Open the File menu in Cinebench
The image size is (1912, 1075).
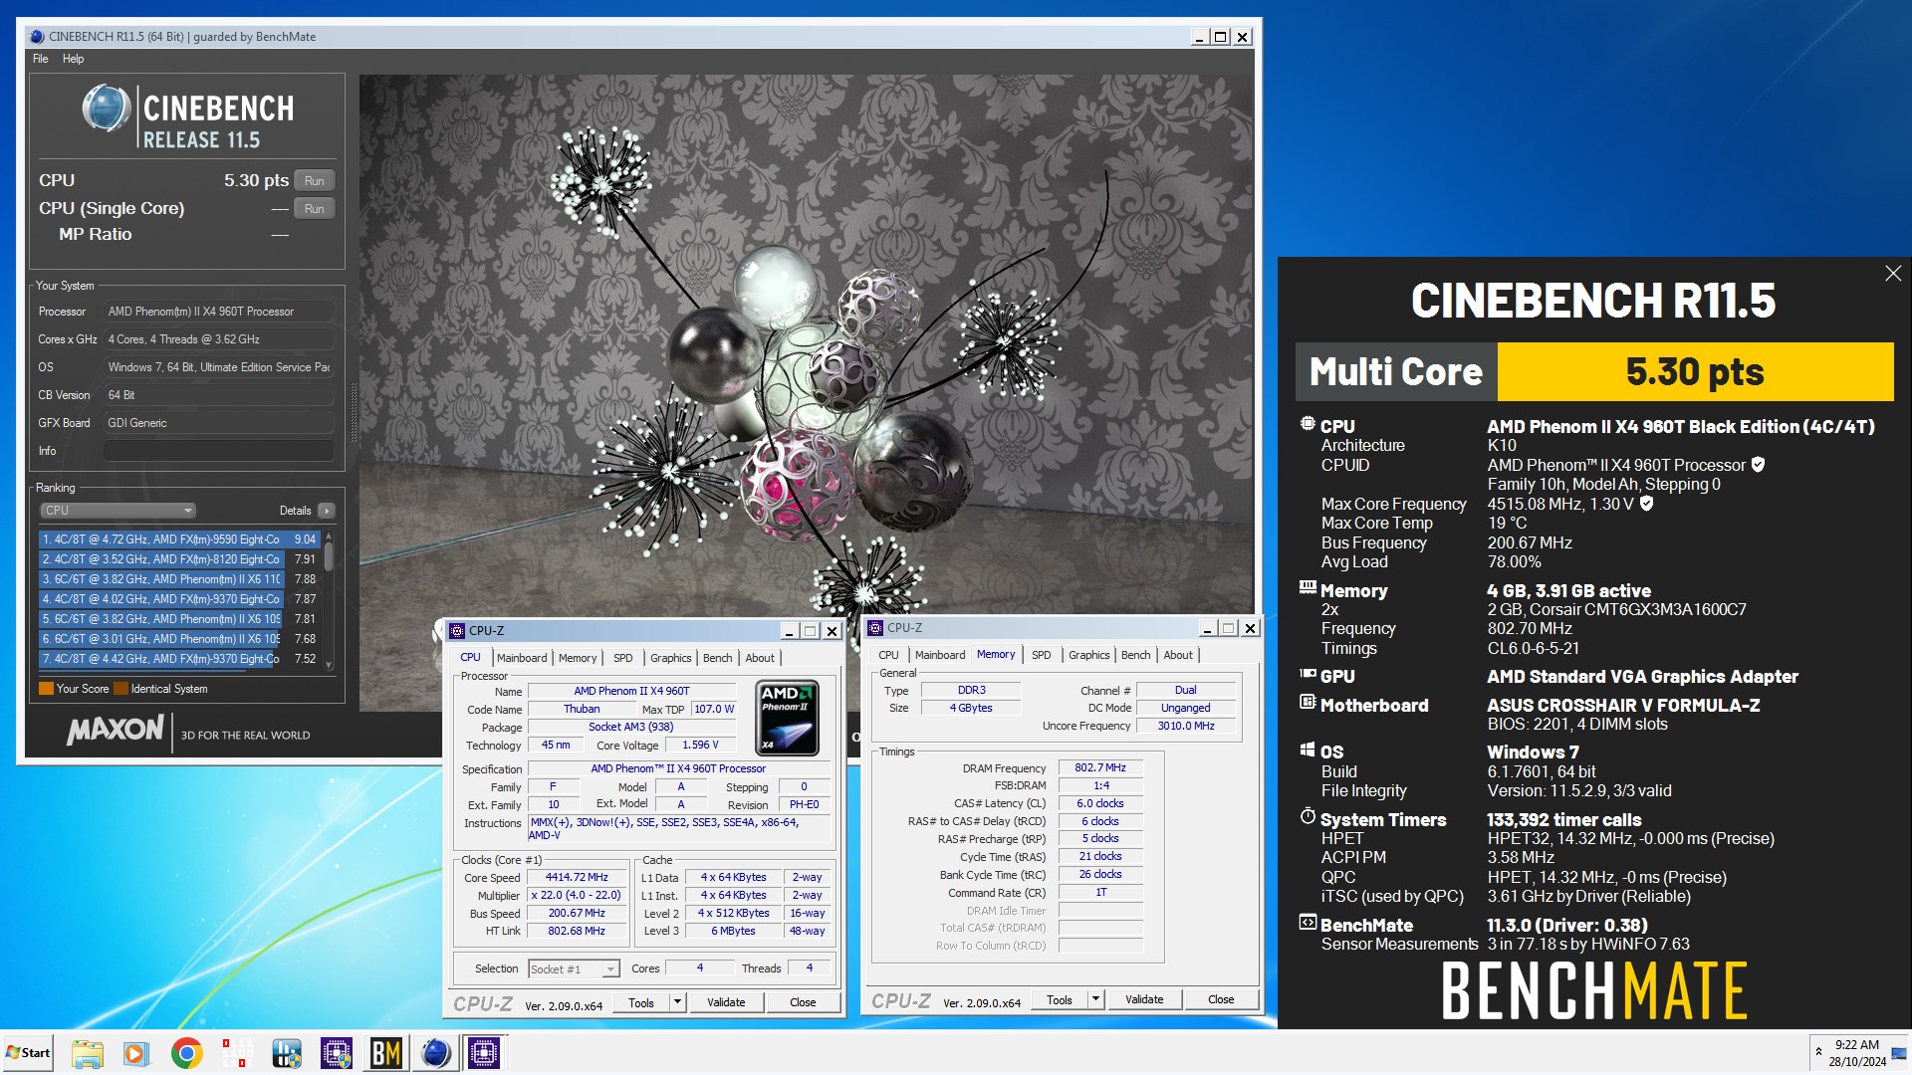[x=40, y=59]
